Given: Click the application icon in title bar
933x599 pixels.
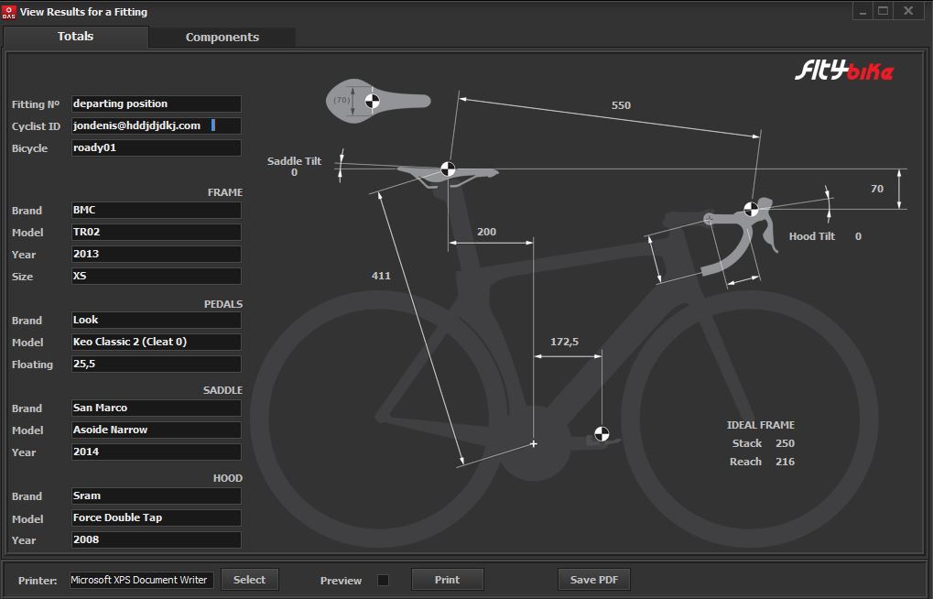Looking at the screenshot, I should click(9, 12).
